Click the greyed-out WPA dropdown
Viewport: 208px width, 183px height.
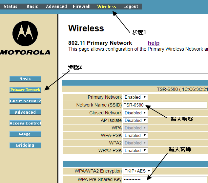tap(135, 128)
